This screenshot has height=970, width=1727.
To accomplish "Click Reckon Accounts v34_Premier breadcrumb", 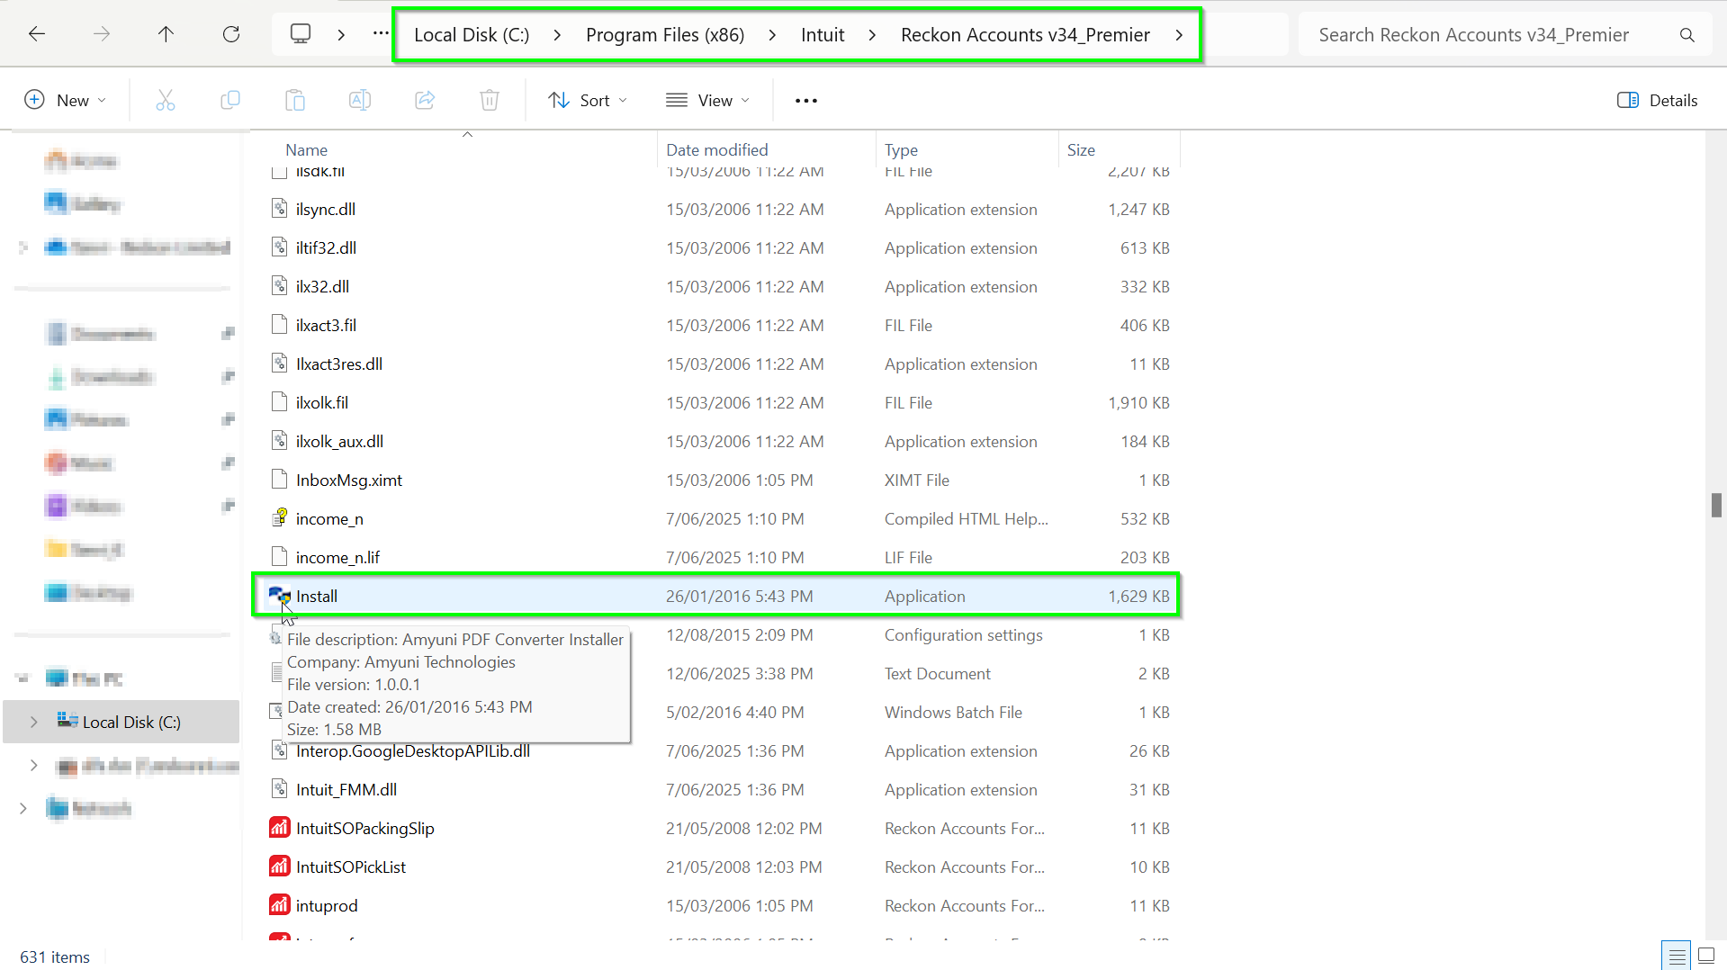I will pyautogui.click(x=1025, y=35).
